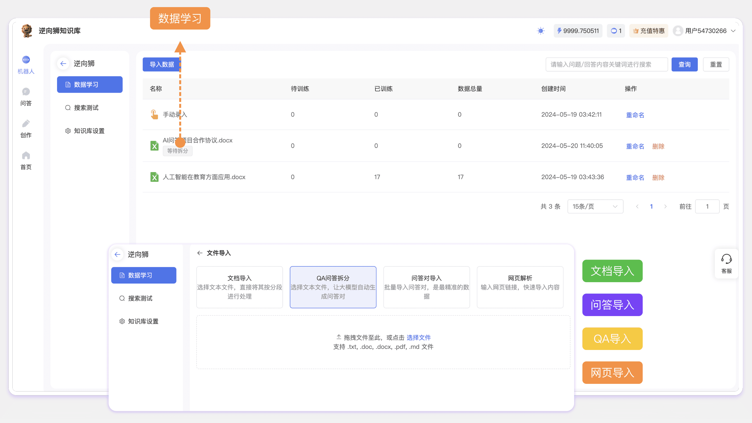Open 搜索测试 in the top sidebar menu
This screenshot has height=423, width=752.
(x=86, y=108)
